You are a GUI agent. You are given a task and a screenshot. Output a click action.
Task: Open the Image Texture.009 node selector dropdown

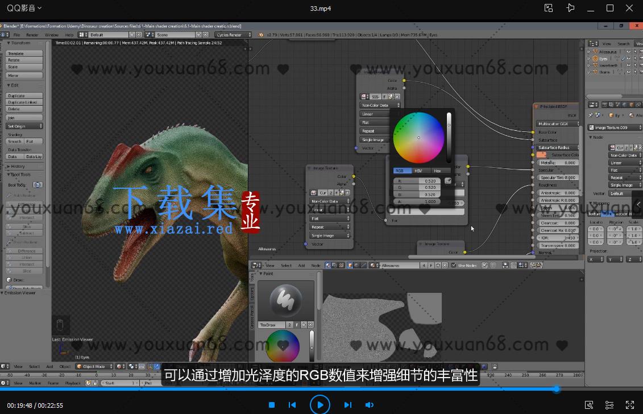[x=615, y=127]
